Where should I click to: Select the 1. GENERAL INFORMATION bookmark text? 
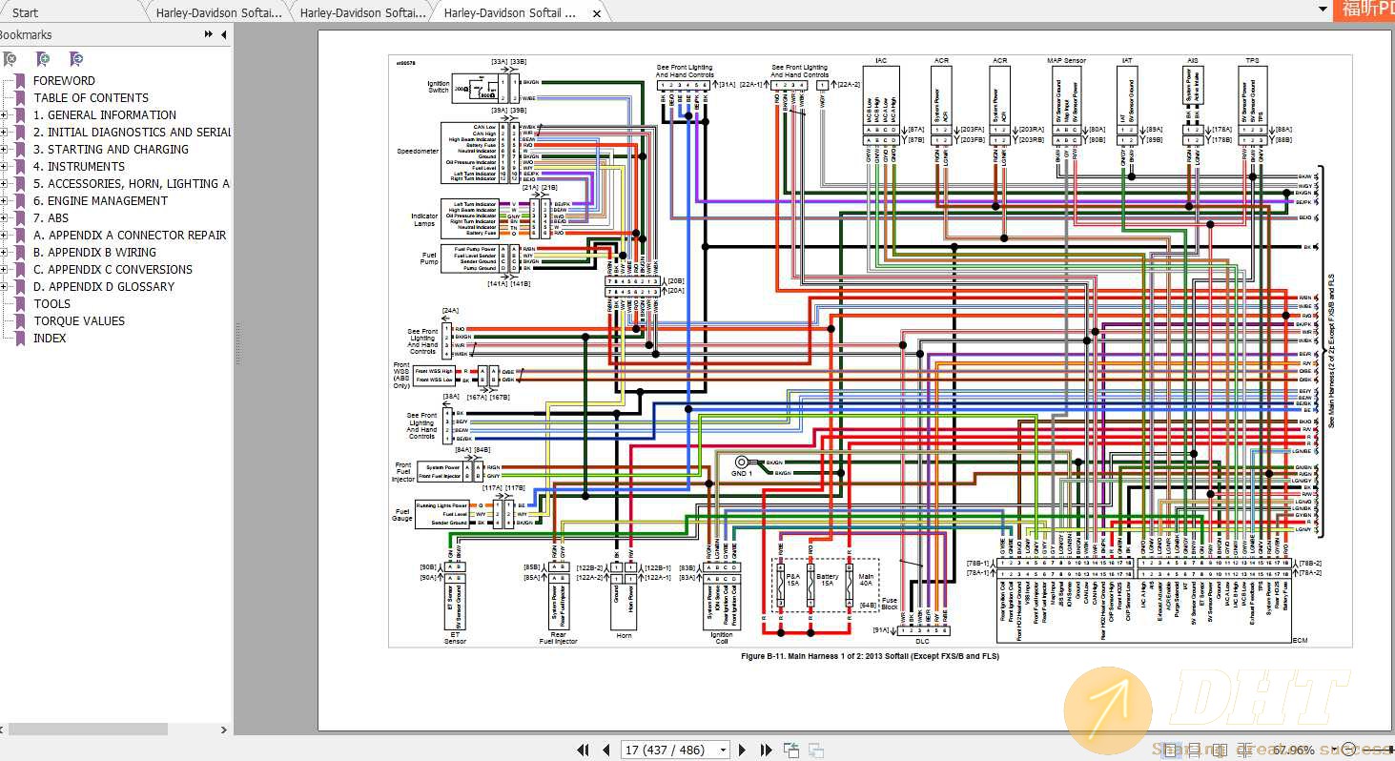[105, 114]
